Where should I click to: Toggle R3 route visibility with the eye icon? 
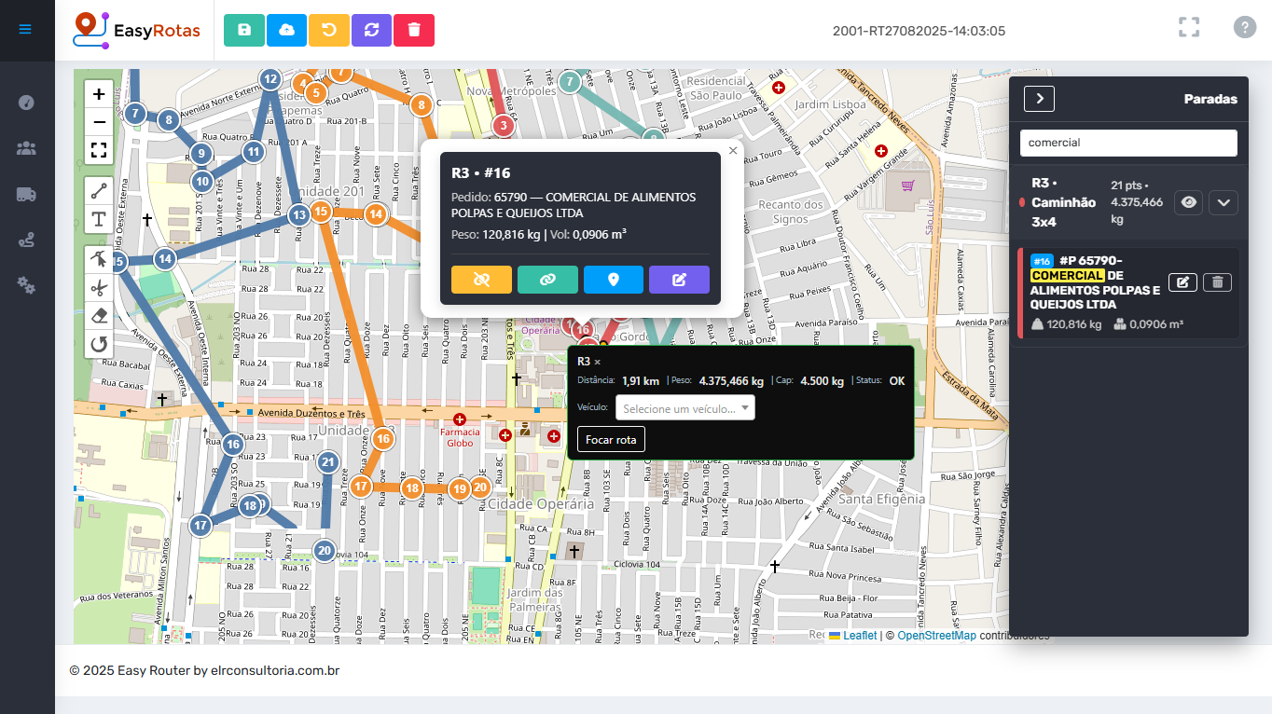(1187, 202)
